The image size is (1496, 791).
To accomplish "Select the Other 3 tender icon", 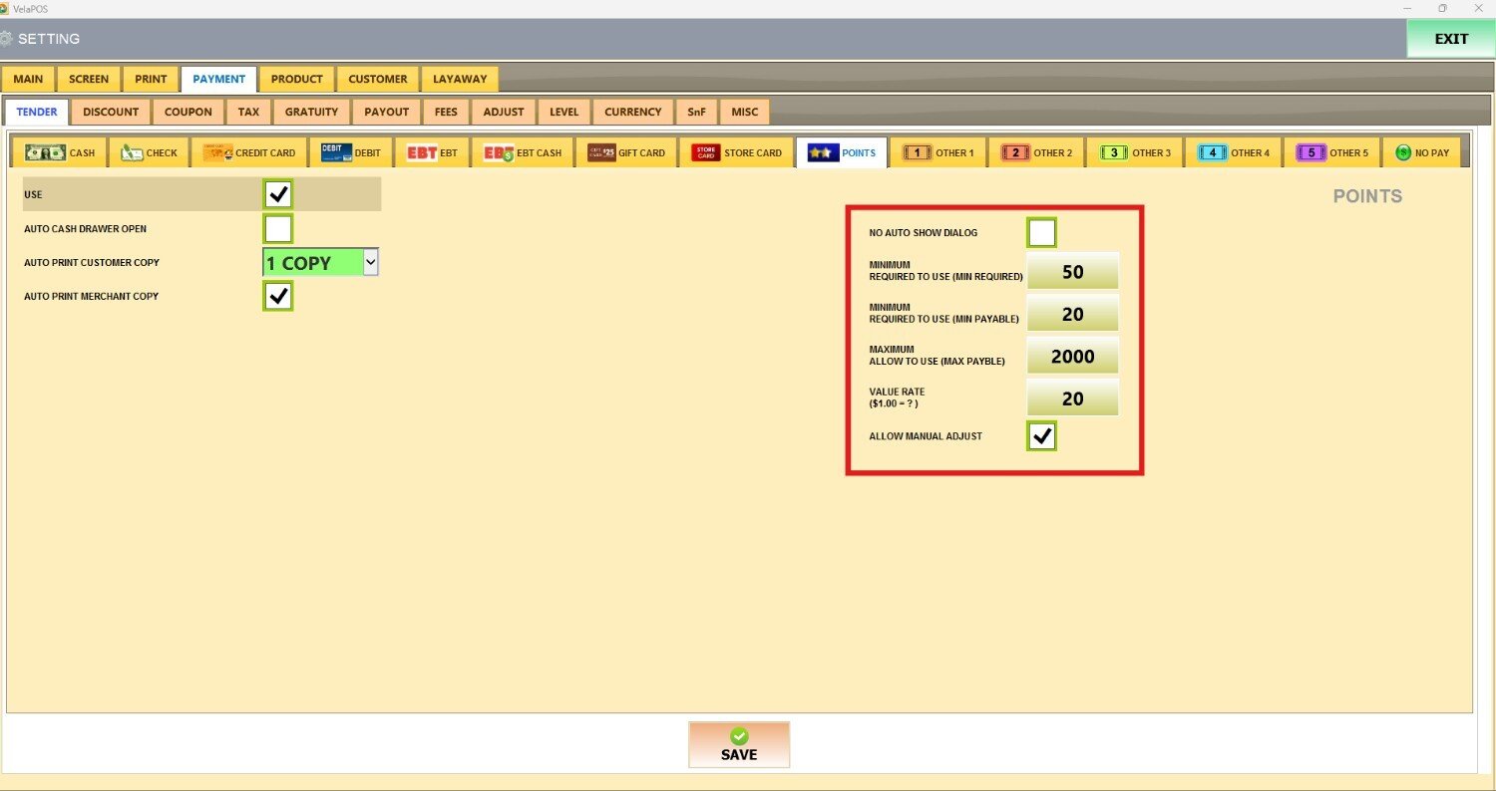I will [1114, 152].
